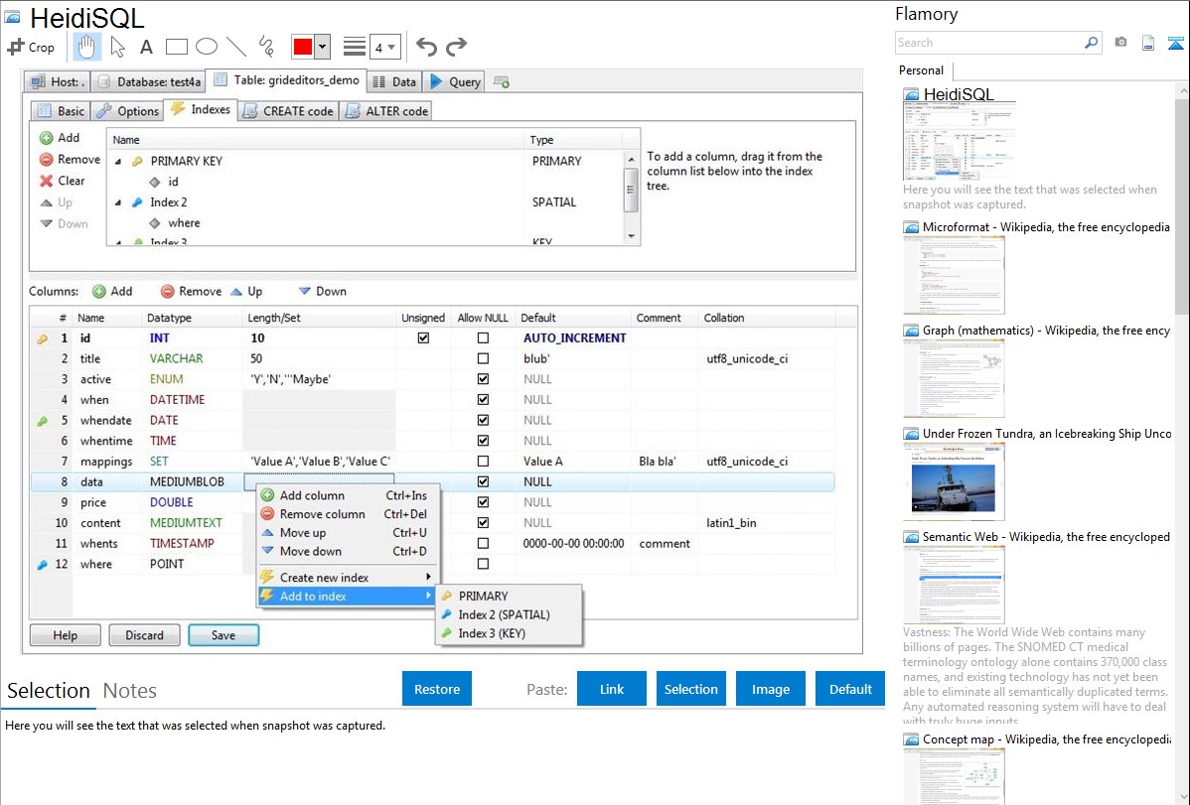
Task: Pick the rectangle drawing tool
Action: coord(177,47)
